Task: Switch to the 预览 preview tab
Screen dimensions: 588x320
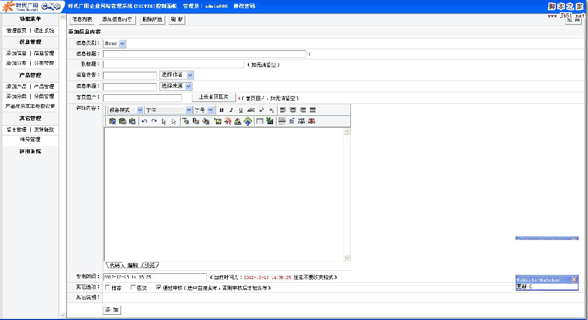Action: click(150, 265)
